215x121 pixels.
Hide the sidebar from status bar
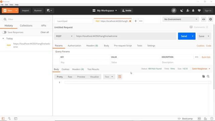coord(3,119)
